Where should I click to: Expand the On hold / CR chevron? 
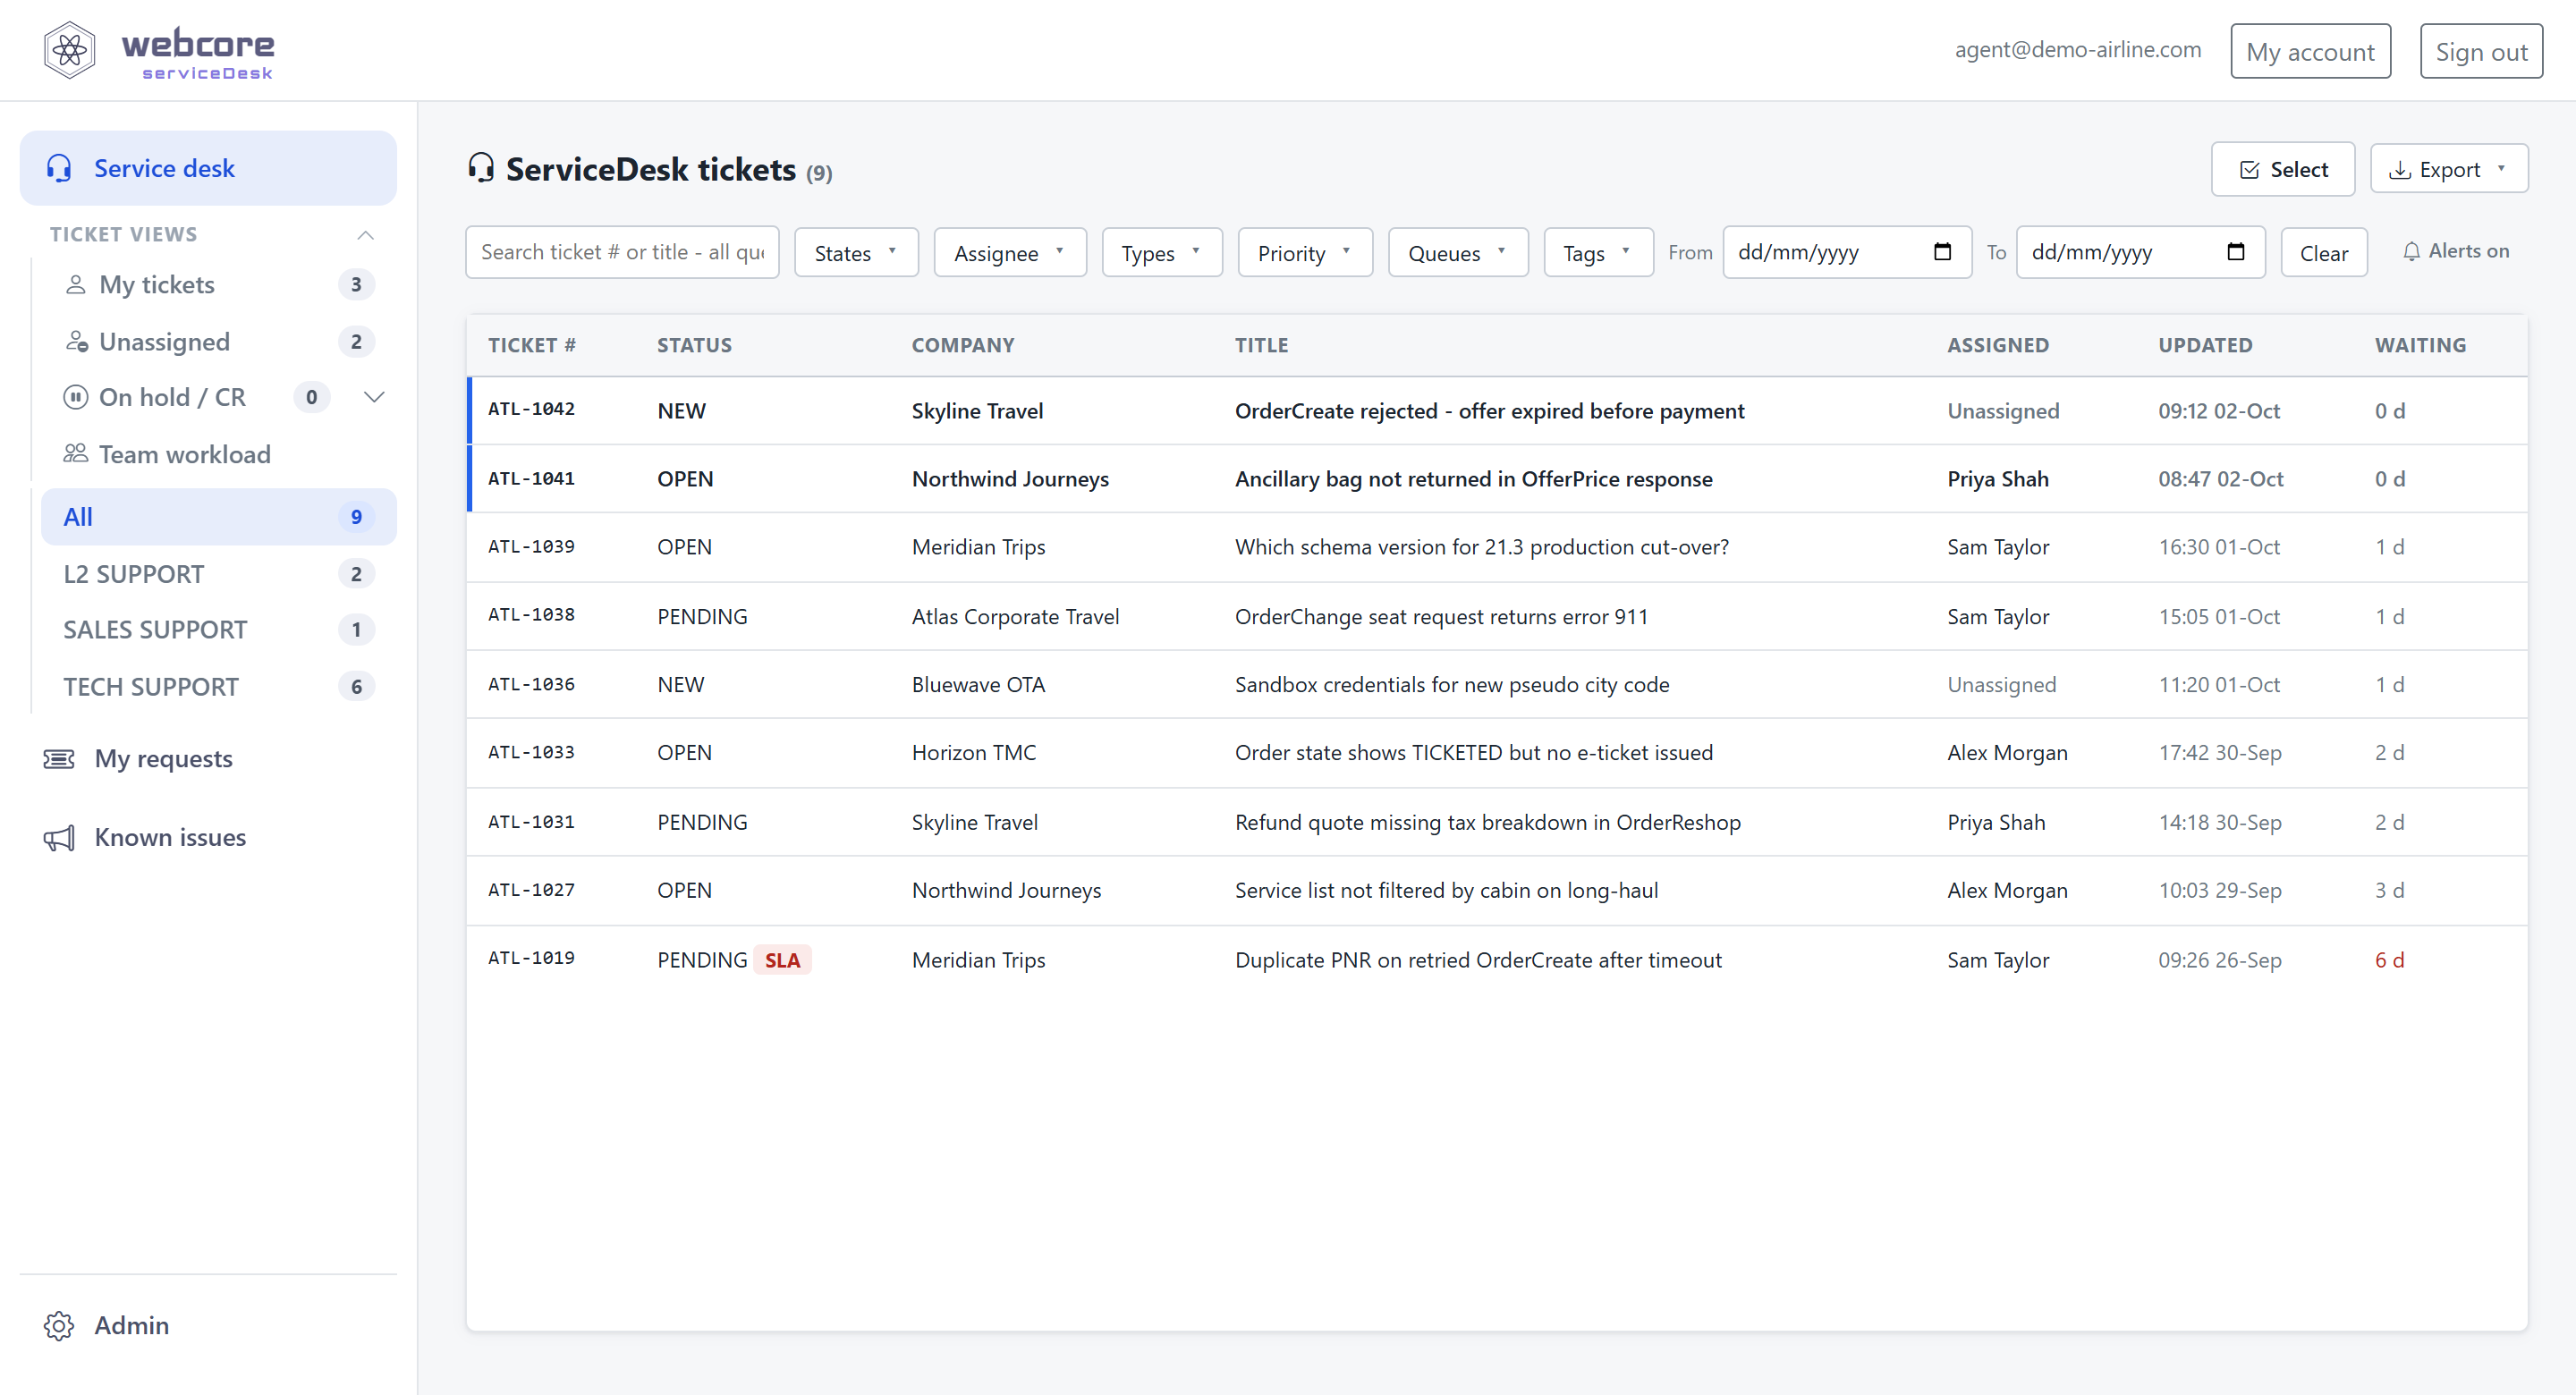pyautogui.click(x=374, y=397)
